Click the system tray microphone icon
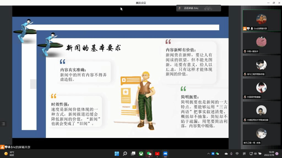 tap(231, 154)
